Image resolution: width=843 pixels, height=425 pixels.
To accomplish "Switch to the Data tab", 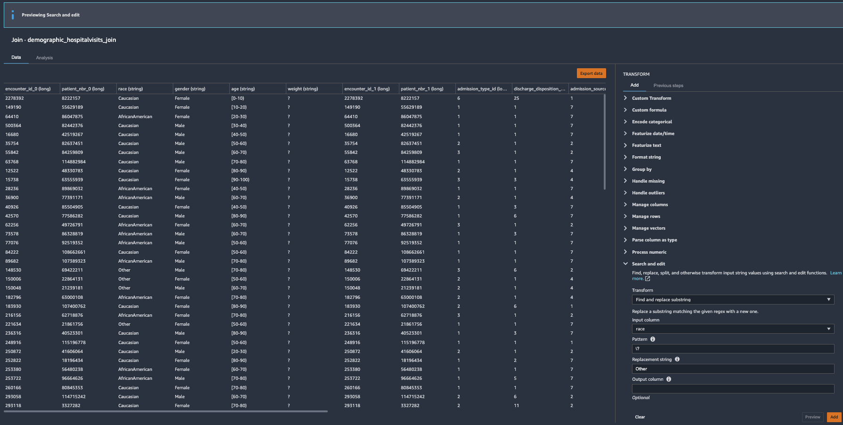I will (x=16, y=57).
